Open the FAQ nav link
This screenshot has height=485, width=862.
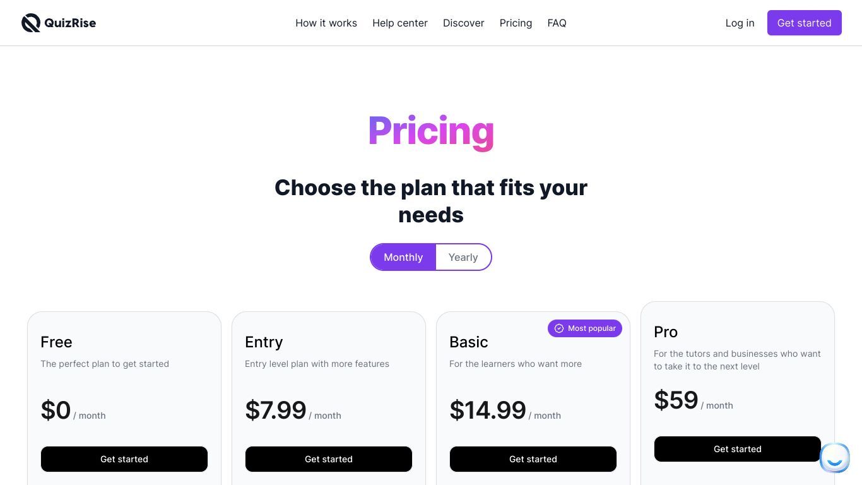(x=557, y=23)
